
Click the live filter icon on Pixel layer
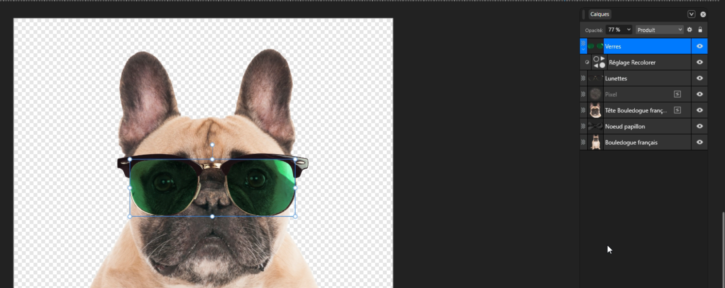click(x=677, y=94)
